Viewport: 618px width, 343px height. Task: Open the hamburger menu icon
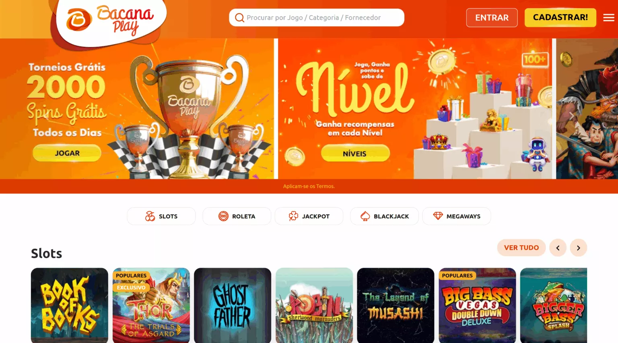click(609, 18)
